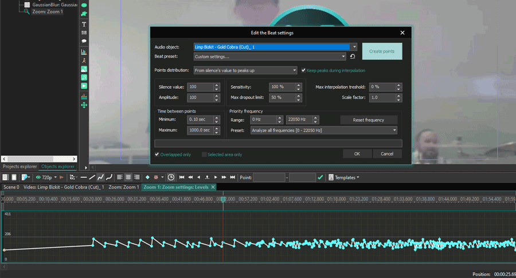516x278 pixels.
Task: Select the Text tool icon
Action: (x=84, y=24)
